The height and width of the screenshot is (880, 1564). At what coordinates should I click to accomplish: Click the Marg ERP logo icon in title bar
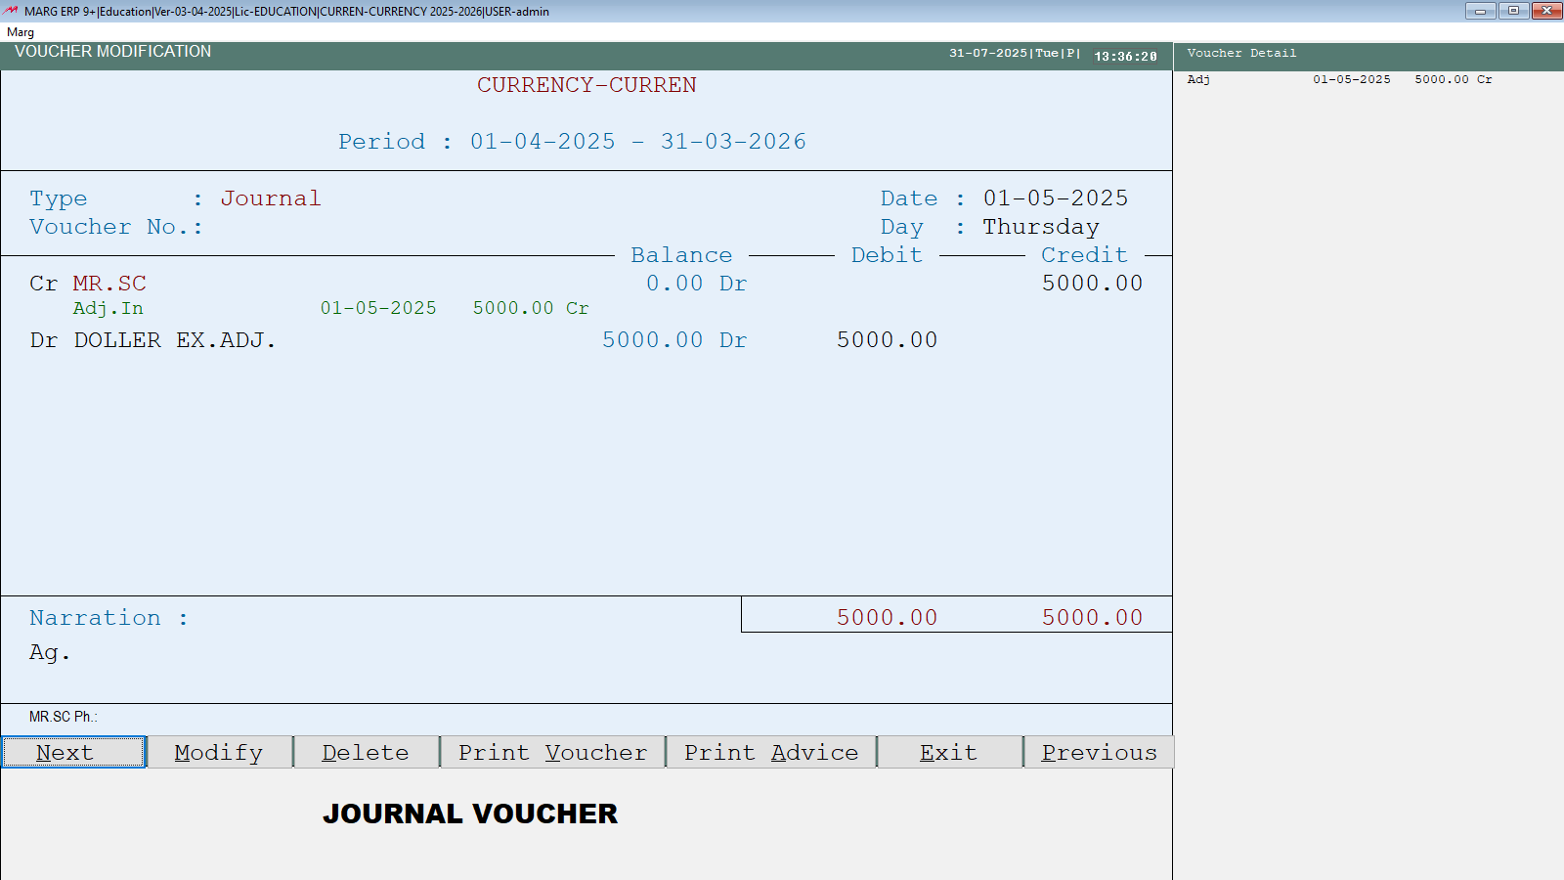pos(11,11)
